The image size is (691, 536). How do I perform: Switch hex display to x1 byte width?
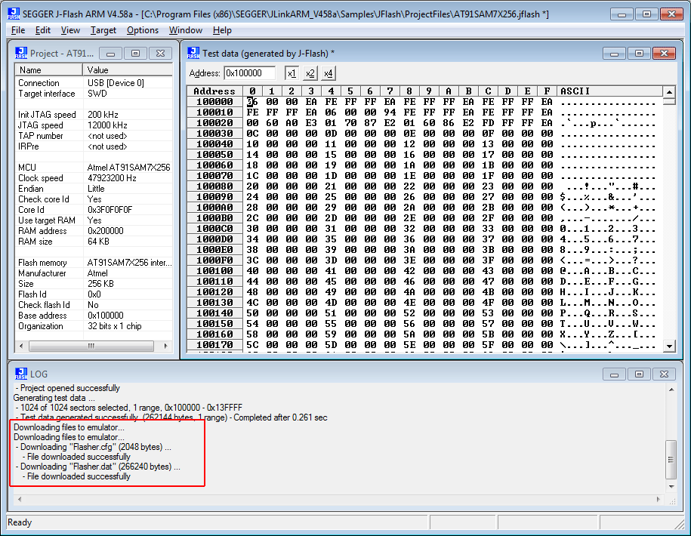tap(291, 73)
